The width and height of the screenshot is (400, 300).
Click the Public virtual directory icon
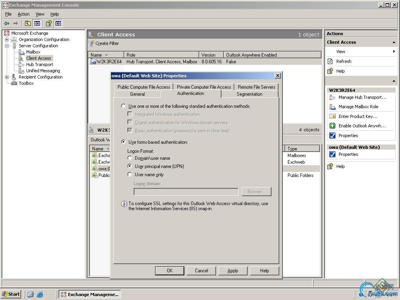click(x=95, y=175)
